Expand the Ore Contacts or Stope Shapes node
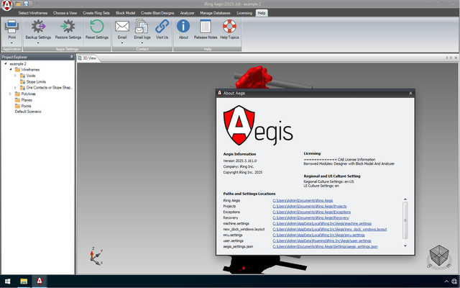The width and height of the screenshot is (460, 288). (x=15, y=88)
